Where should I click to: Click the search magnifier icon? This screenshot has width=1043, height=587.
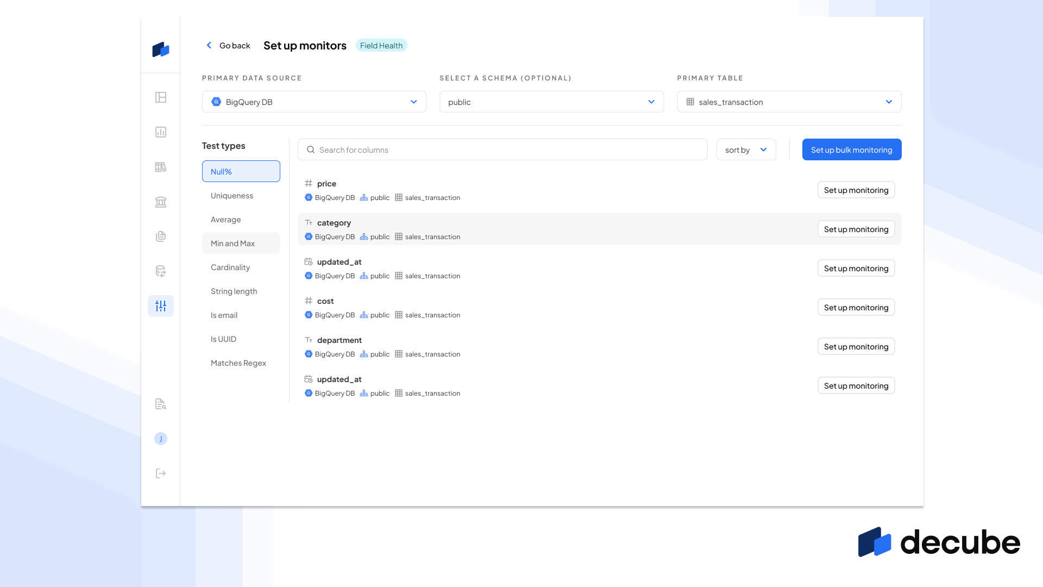click(311, 149)
